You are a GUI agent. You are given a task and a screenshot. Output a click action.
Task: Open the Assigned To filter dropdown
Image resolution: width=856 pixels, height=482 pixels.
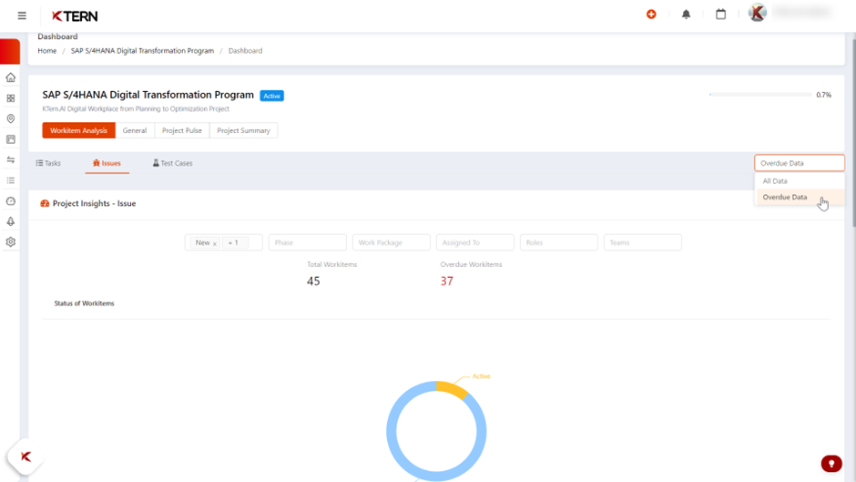click(475, 242)
